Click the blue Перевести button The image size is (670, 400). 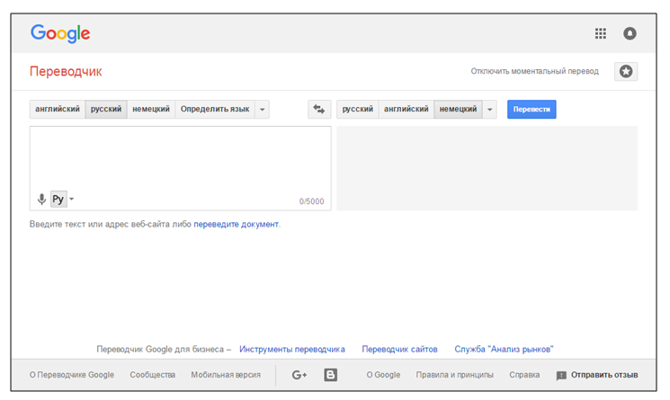tap(532, 110)
